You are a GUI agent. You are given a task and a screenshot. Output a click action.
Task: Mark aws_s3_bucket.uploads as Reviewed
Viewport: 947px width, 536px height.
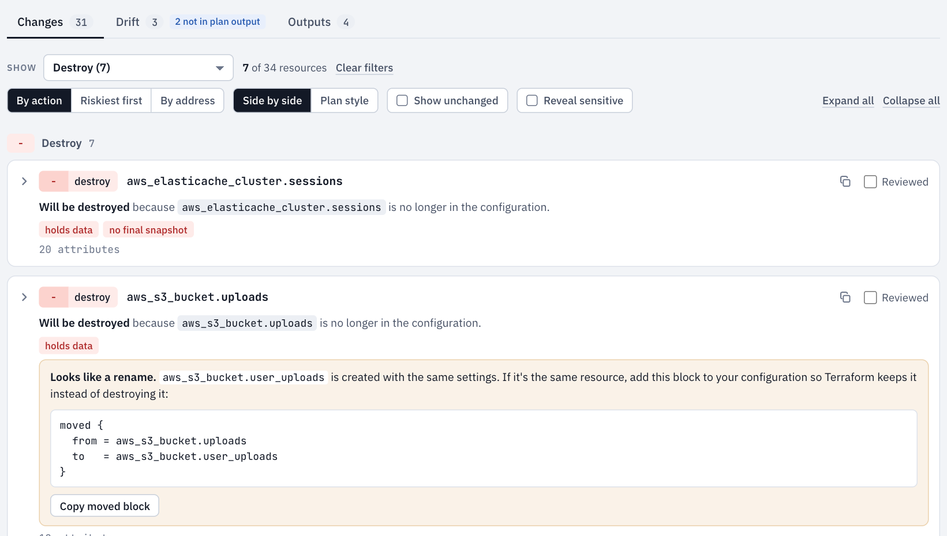point(870,297)
